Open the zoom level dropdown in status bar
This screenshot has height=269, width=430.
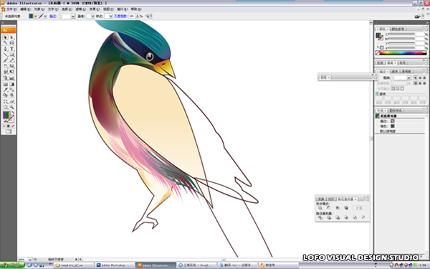30,259
